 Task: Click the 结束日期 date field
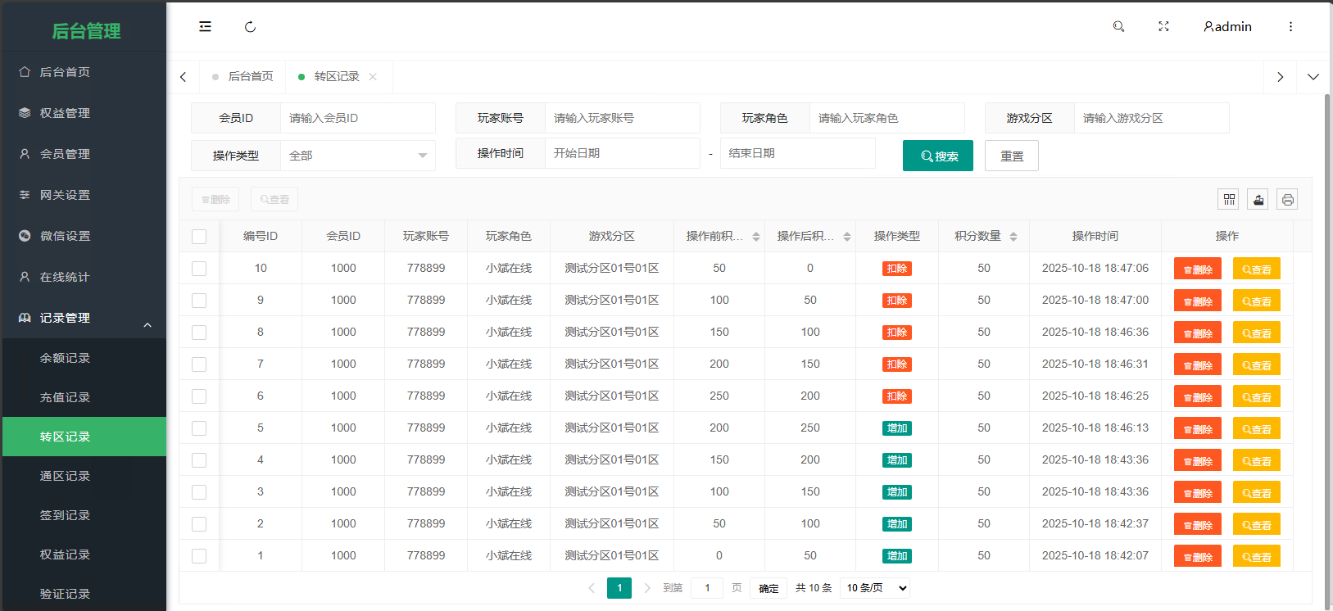pyautogui.click(x=797, y=153)
